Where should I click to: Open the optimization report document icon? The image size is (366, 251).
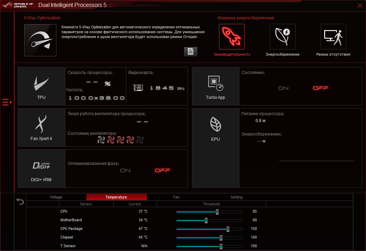[x=191, y=52]
